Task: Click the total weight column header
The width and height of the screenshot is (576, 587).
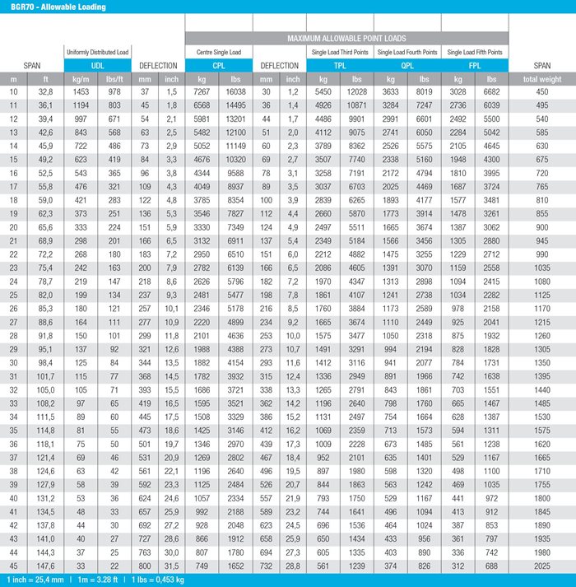Action: point(542,79)
